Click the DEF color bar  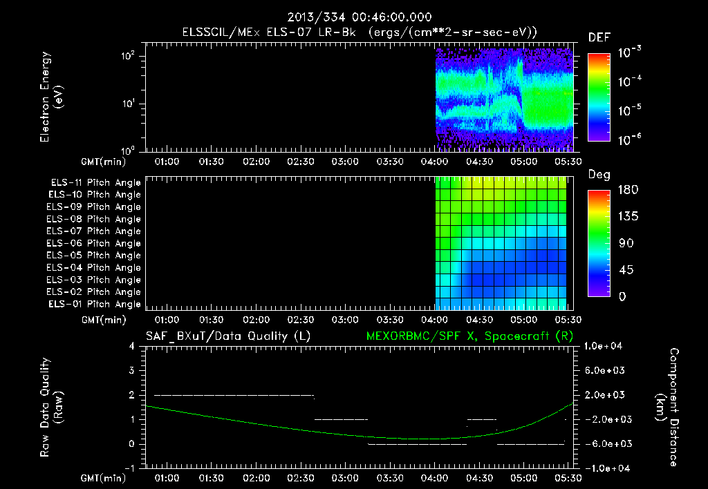pyautogui.click(x=599, y=97)
